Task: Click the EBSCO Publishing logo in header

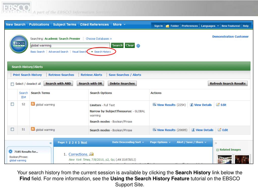Action: tap(16, 8)
